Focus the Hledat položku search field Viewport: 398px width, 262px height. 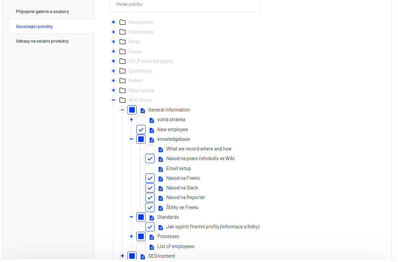[x=185, y=5]
